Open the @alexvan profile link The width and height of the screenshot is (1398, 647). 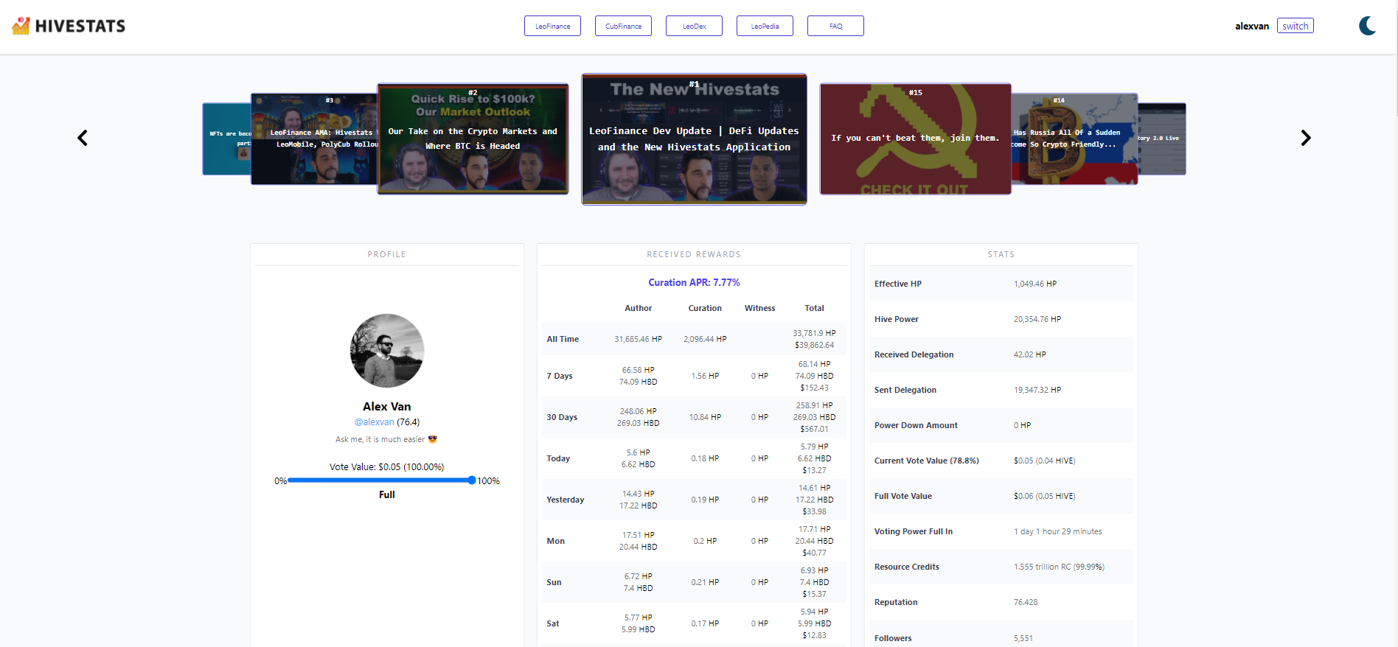[x=375, y=422]
